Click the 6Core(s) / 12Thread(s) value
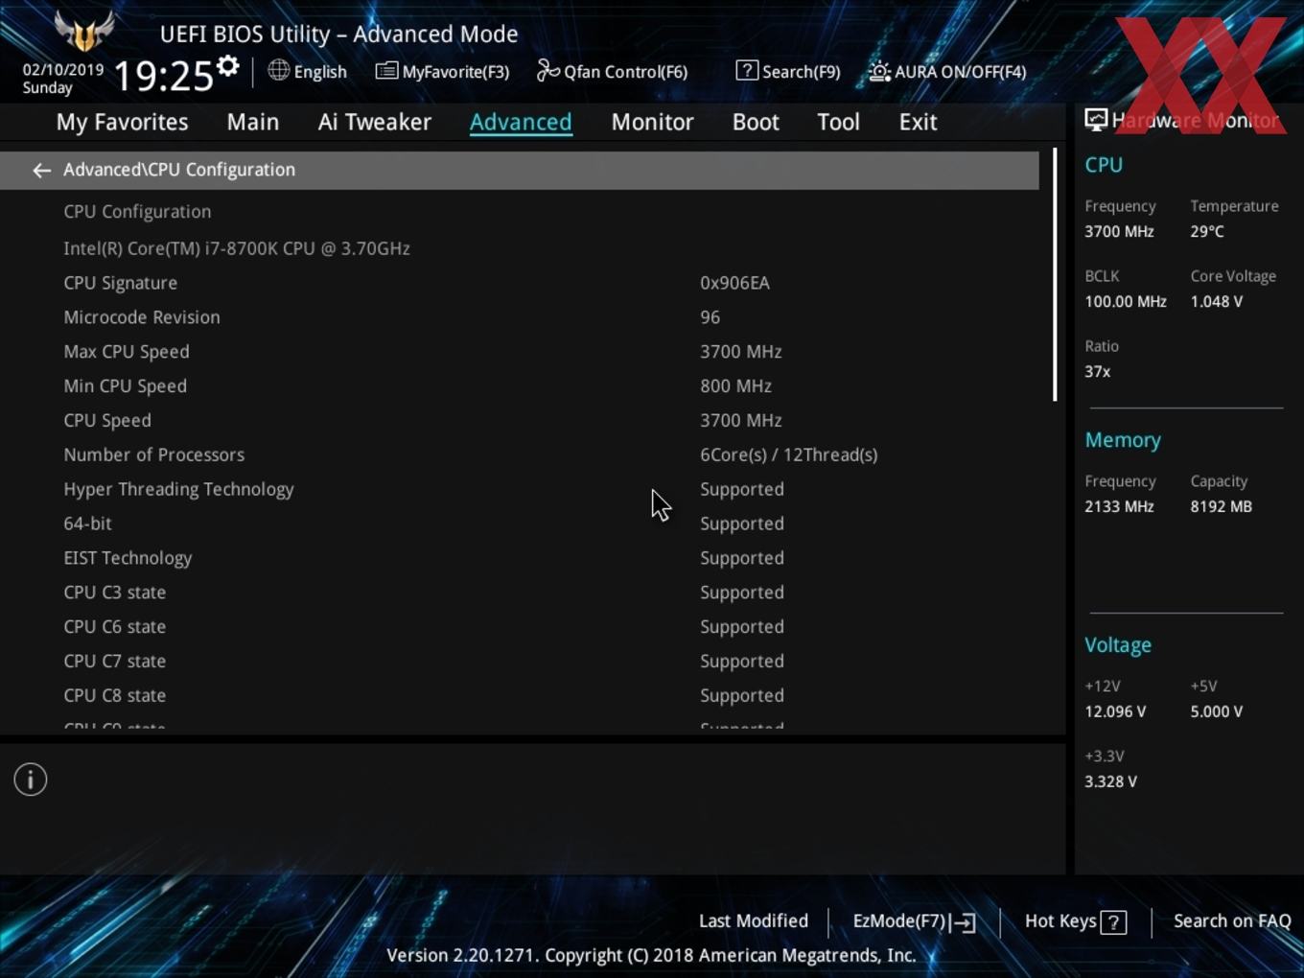1304x978 pixels. tap(788, 455)
